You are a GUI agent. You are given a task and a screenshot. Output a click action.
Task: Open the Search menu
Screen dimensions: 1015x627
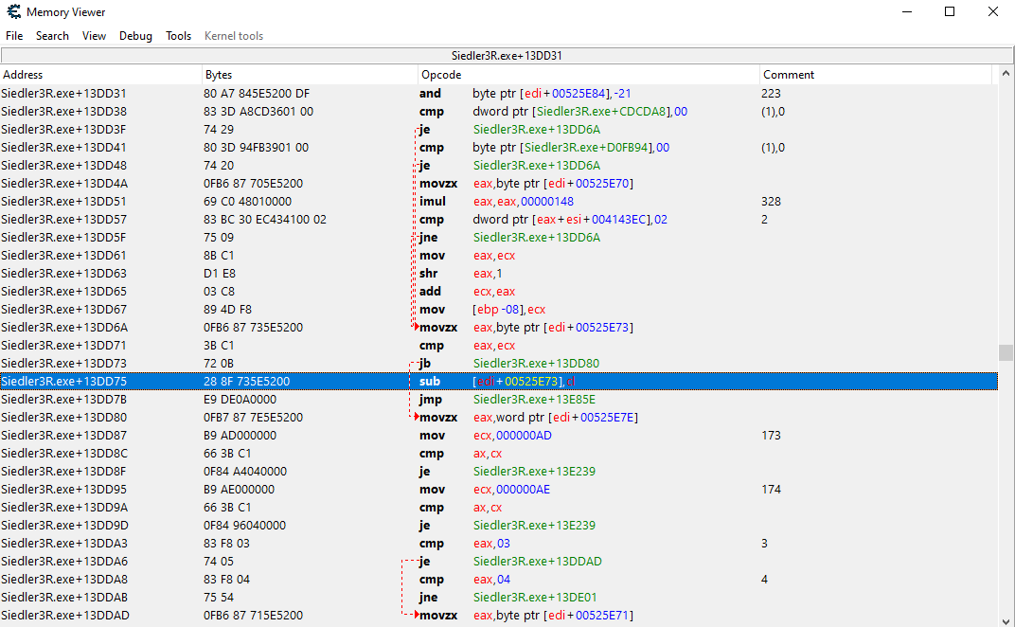[52, 36]
